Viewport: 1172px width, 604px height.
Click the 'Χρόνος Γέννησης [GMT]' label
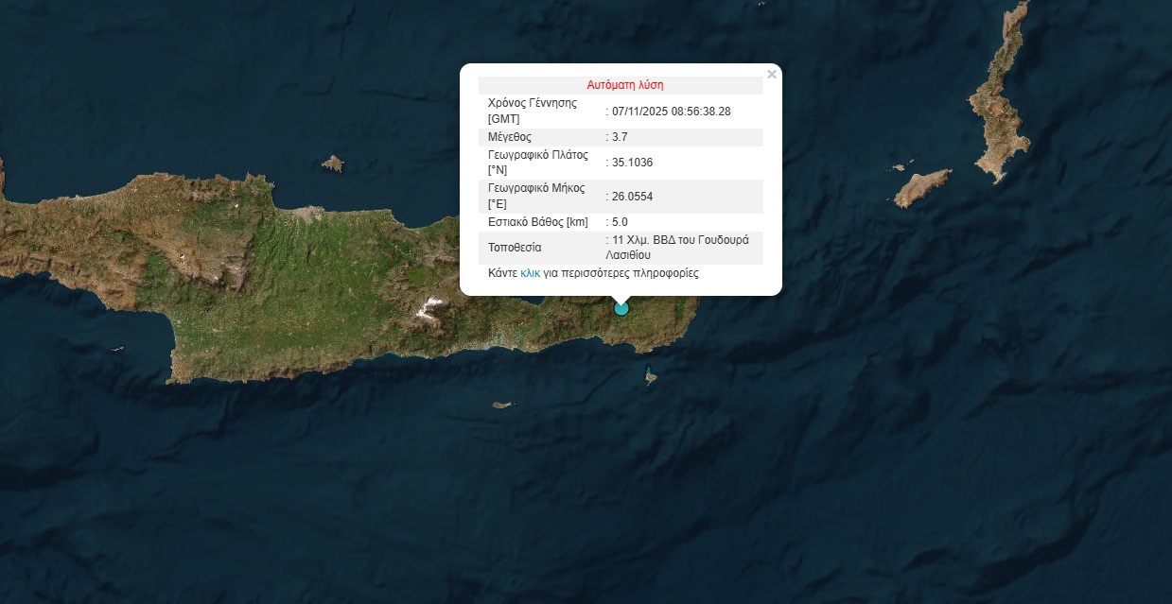click(x=532, y=111)
